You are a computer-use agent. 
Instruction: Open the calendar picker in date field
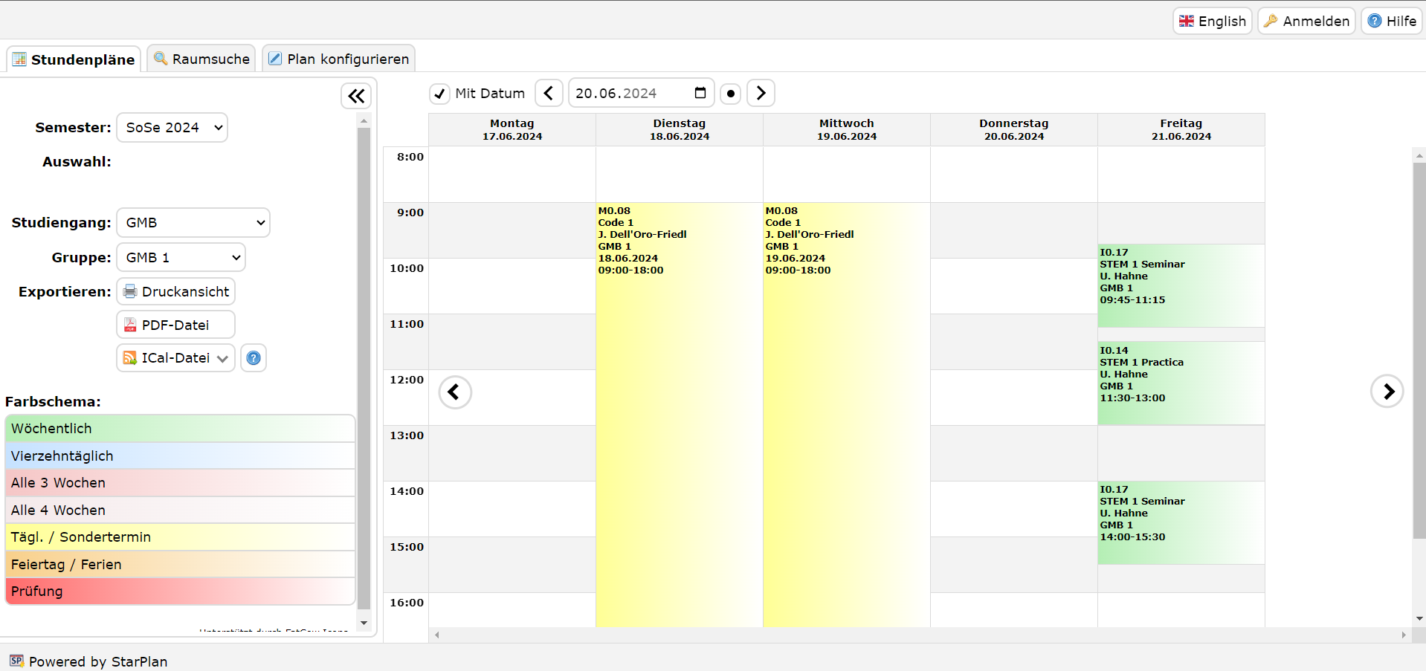(x=700, y=93)
